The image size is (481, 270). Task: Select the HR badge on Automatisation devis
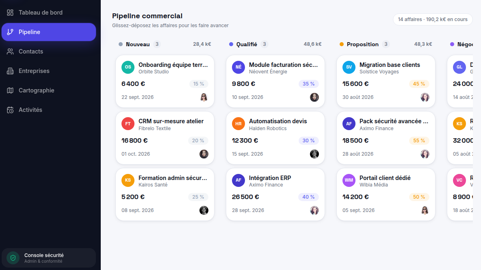click(x=238, y=124)
